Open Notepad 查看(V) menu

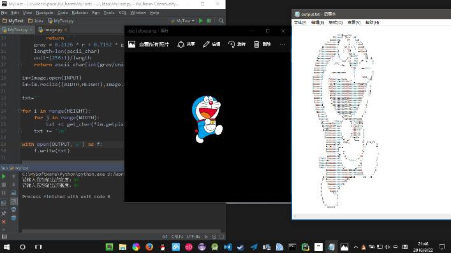[x=354, y=22]
